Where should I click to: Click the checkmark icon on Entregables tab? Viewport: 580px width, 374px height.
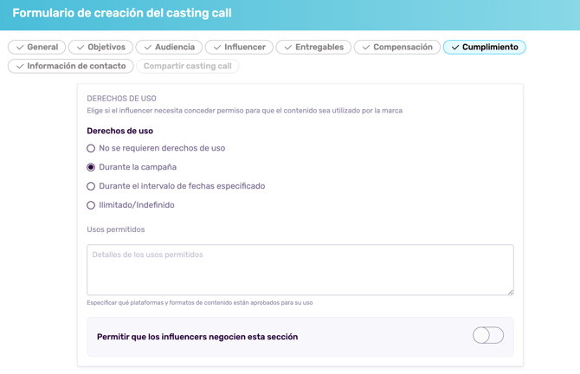[287, 48]
